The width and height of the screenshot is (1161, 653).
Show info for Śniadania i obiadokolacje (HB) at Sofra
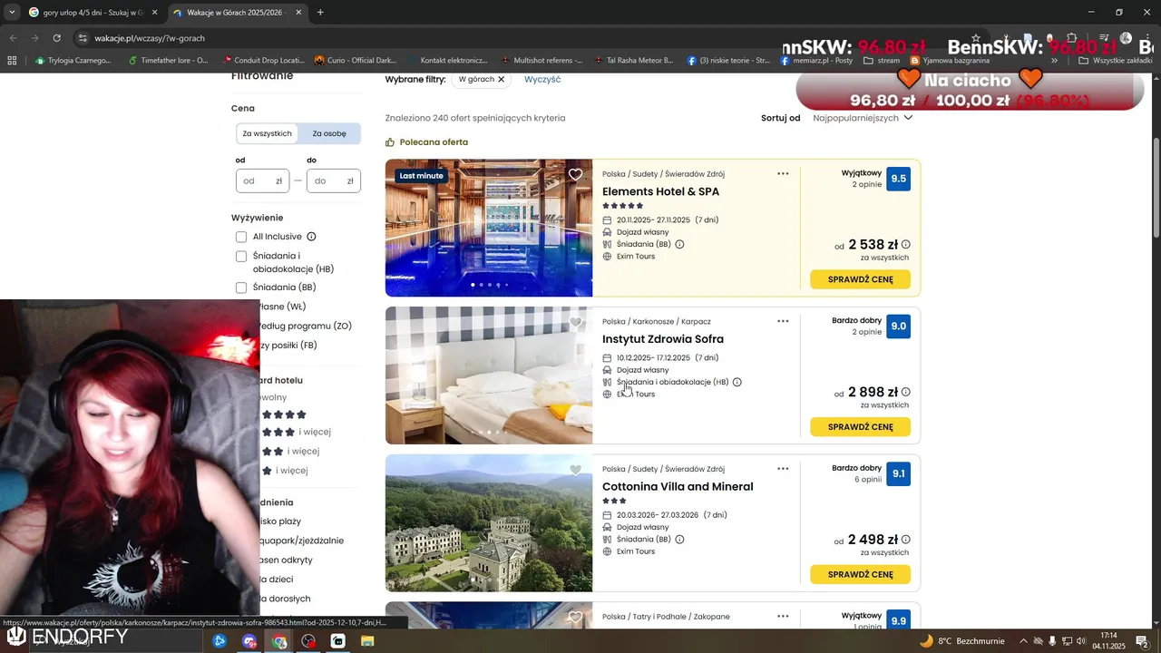737,382
